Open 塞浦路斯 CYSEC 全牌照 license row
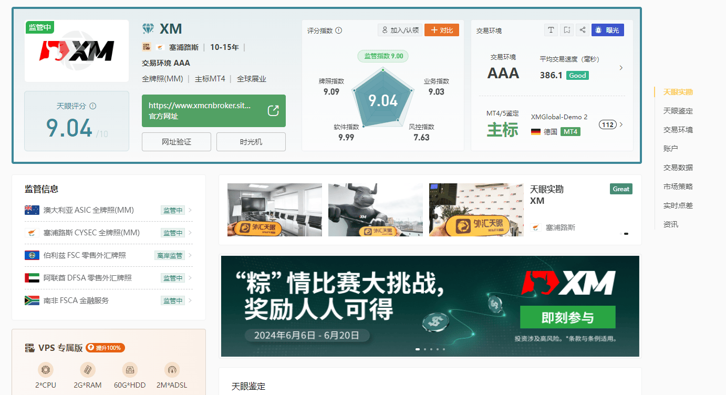726x395 pixels. pyautogui.click(x=109, y=233)
